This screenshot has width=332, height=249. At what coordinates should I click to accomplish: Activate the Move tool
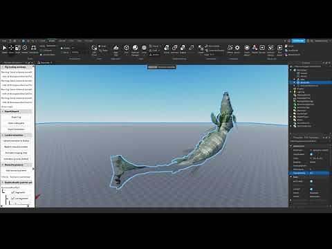coord(11,49)
